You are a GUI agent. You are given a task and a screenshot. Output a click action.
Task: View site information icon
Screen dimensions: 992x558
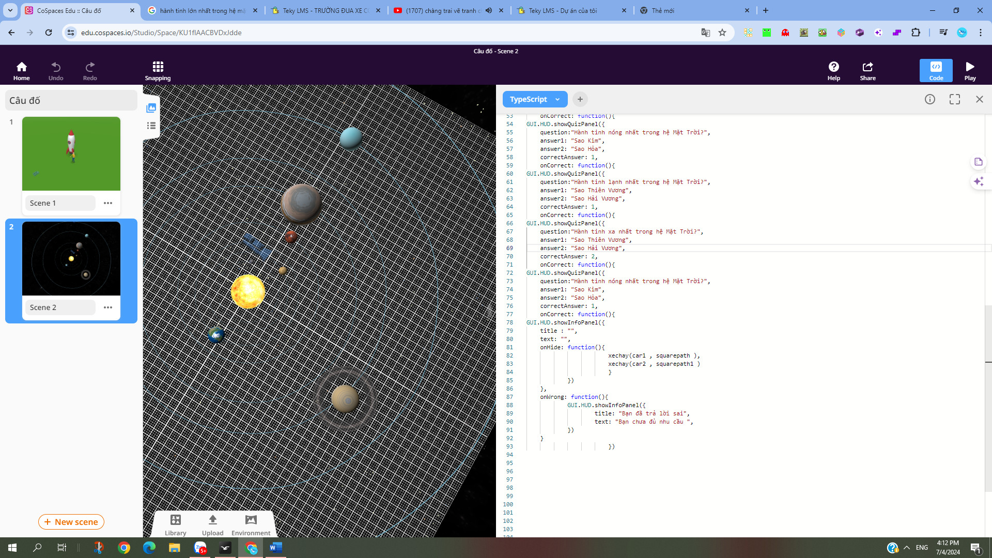pos(71,33)
